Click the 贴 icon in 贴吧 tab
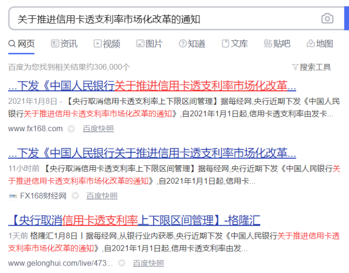Viewport: 349px width, 273px height. [x=268, y=43]
